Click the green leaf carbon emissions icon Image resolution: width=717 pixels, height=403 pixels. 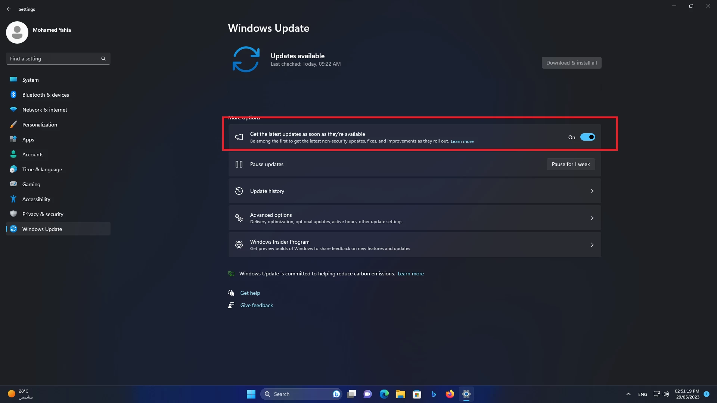tap(231, 274)
